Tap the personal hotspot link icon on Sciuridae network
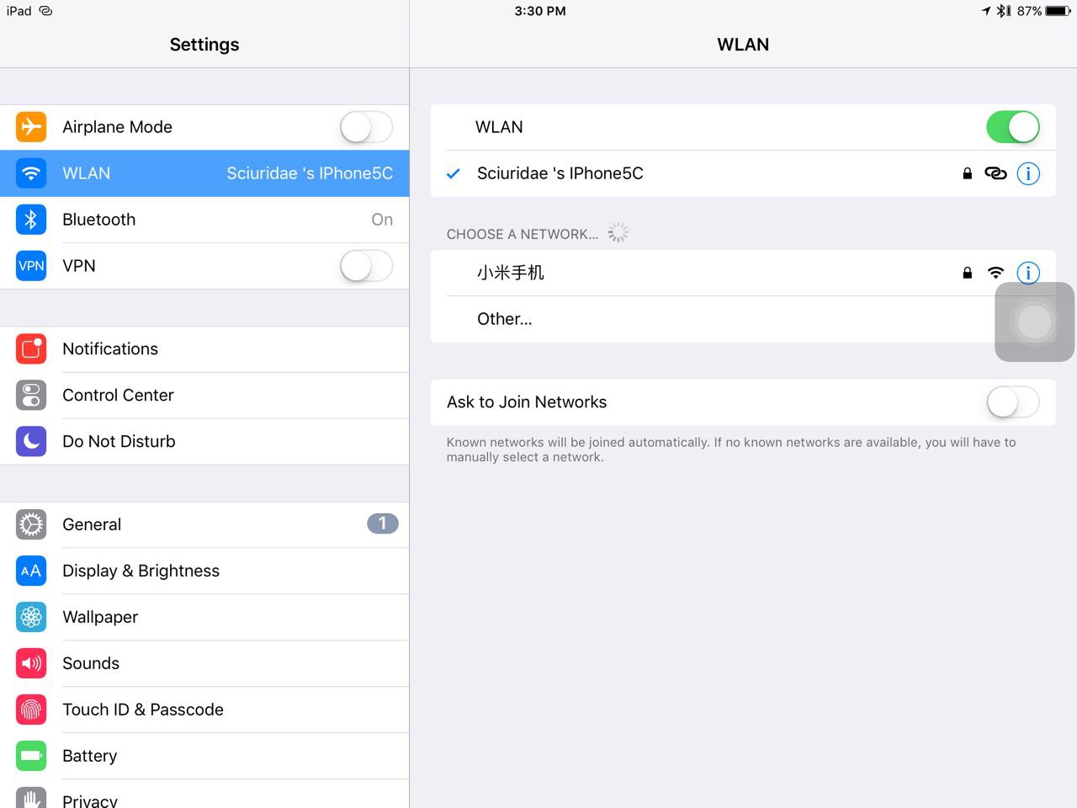This screenshot has height=808, width=1077. click(995, 173)
